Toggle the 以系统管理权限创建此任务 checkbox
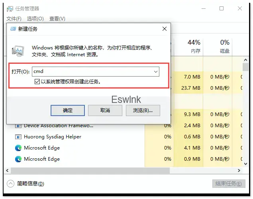Screen dimensions: 253x199 [37, 81]
